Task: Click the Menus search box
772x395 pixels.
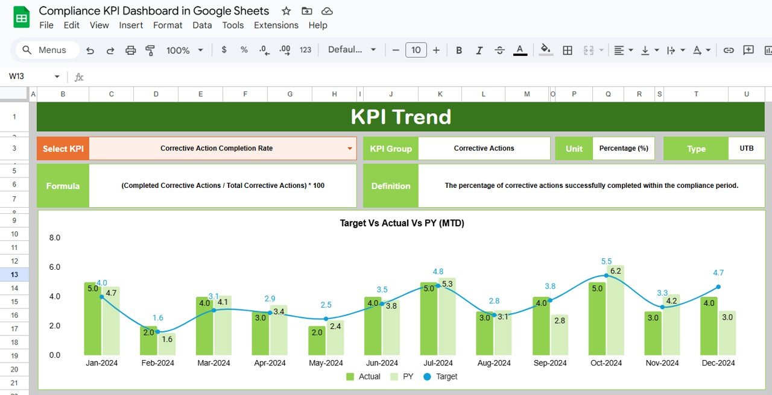Action: pos(48,50)
